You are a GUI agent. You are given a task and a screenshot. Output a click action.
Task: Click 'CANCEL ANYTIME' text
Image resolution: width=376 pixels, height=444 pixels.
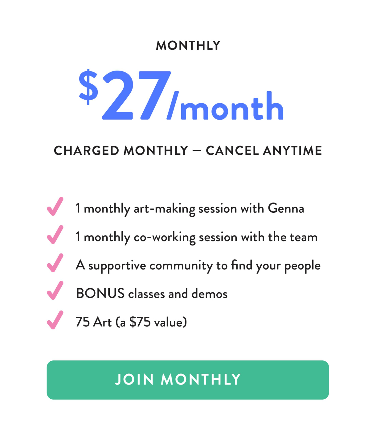[264, 151]
